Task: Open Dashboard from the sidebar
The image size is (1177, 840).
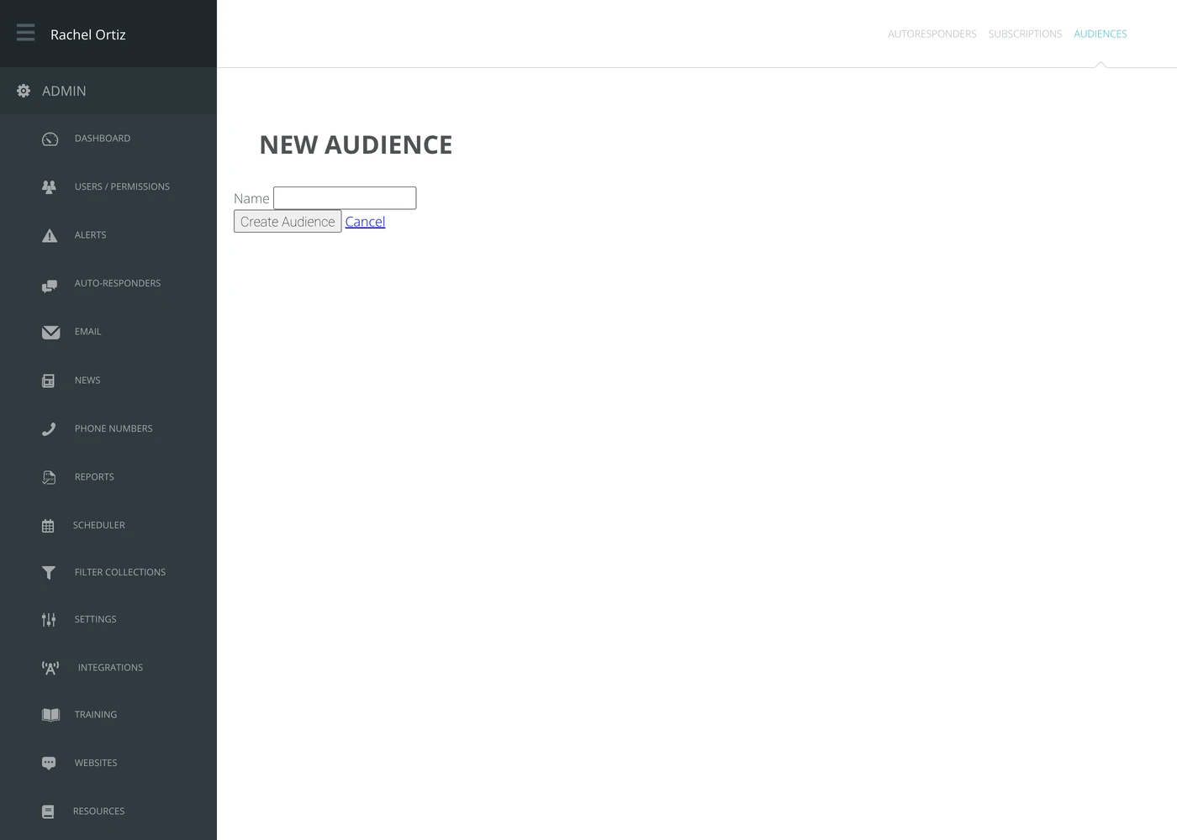Action: pos(103,139)
